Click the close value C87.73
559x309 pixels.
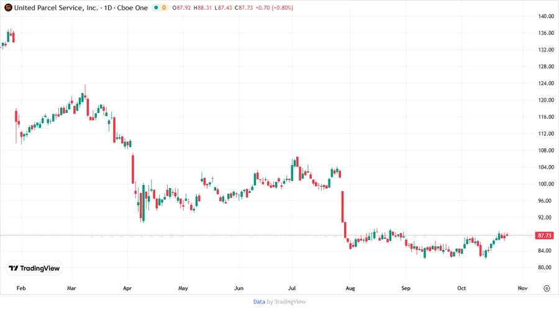click(x=244, y=7)
